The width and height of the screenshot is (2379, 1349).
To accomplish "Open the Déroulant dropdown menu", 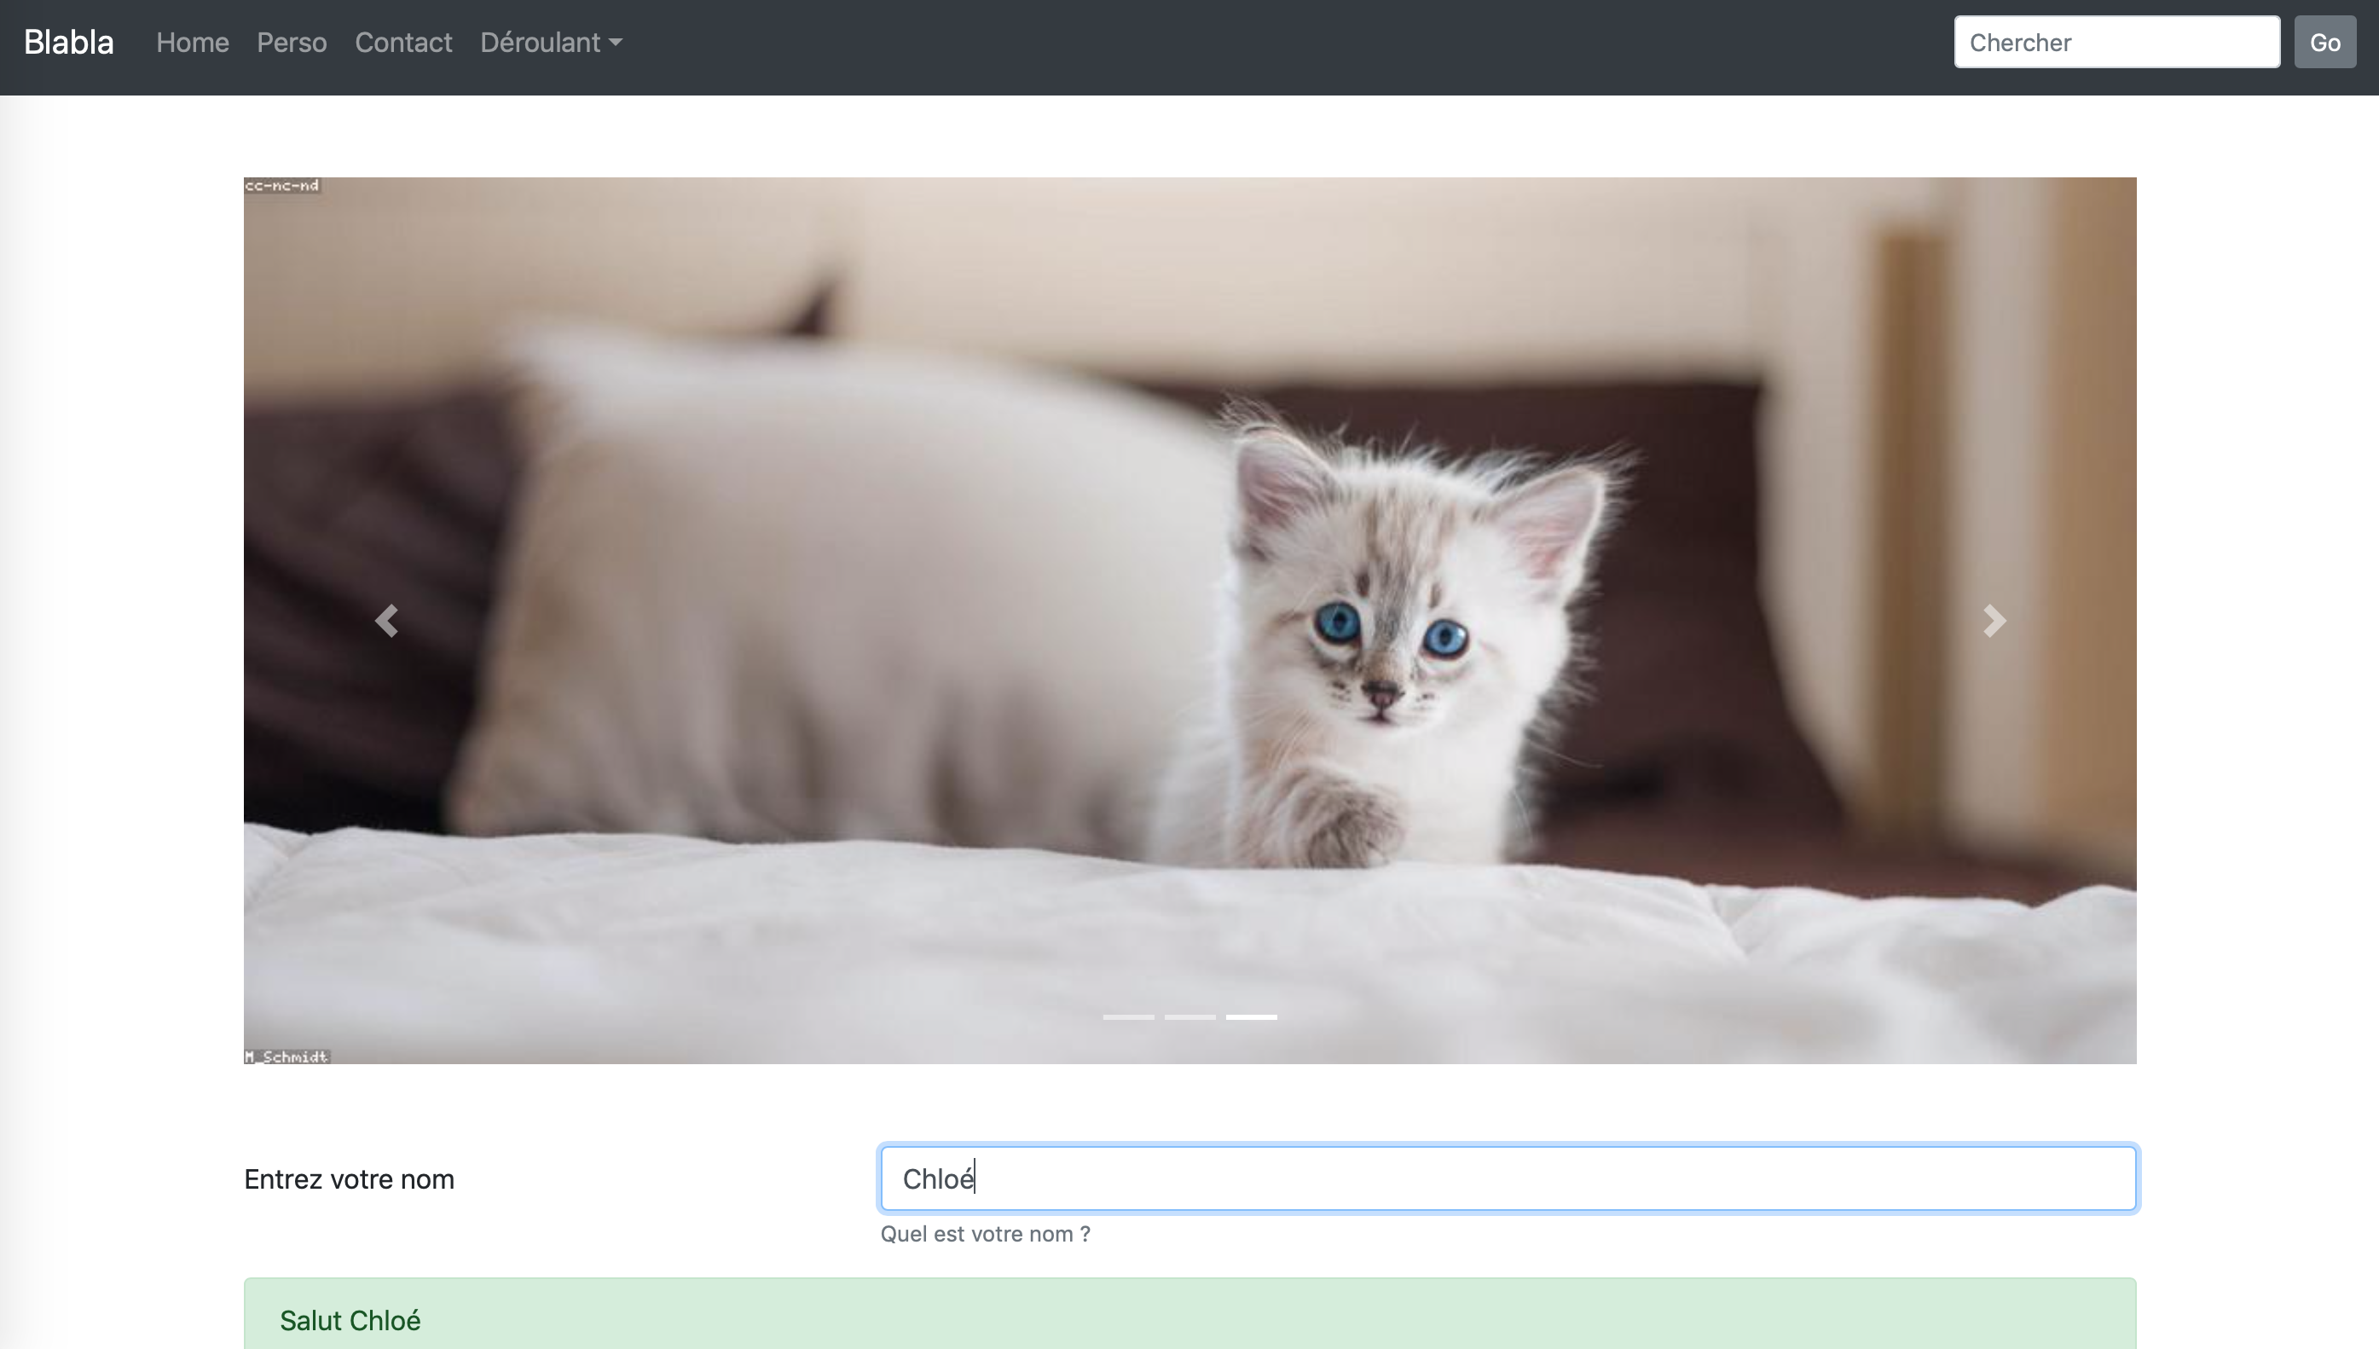I will click(x=541, y=43).
